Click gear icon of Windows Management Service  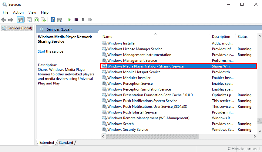(x=104, y=60)
